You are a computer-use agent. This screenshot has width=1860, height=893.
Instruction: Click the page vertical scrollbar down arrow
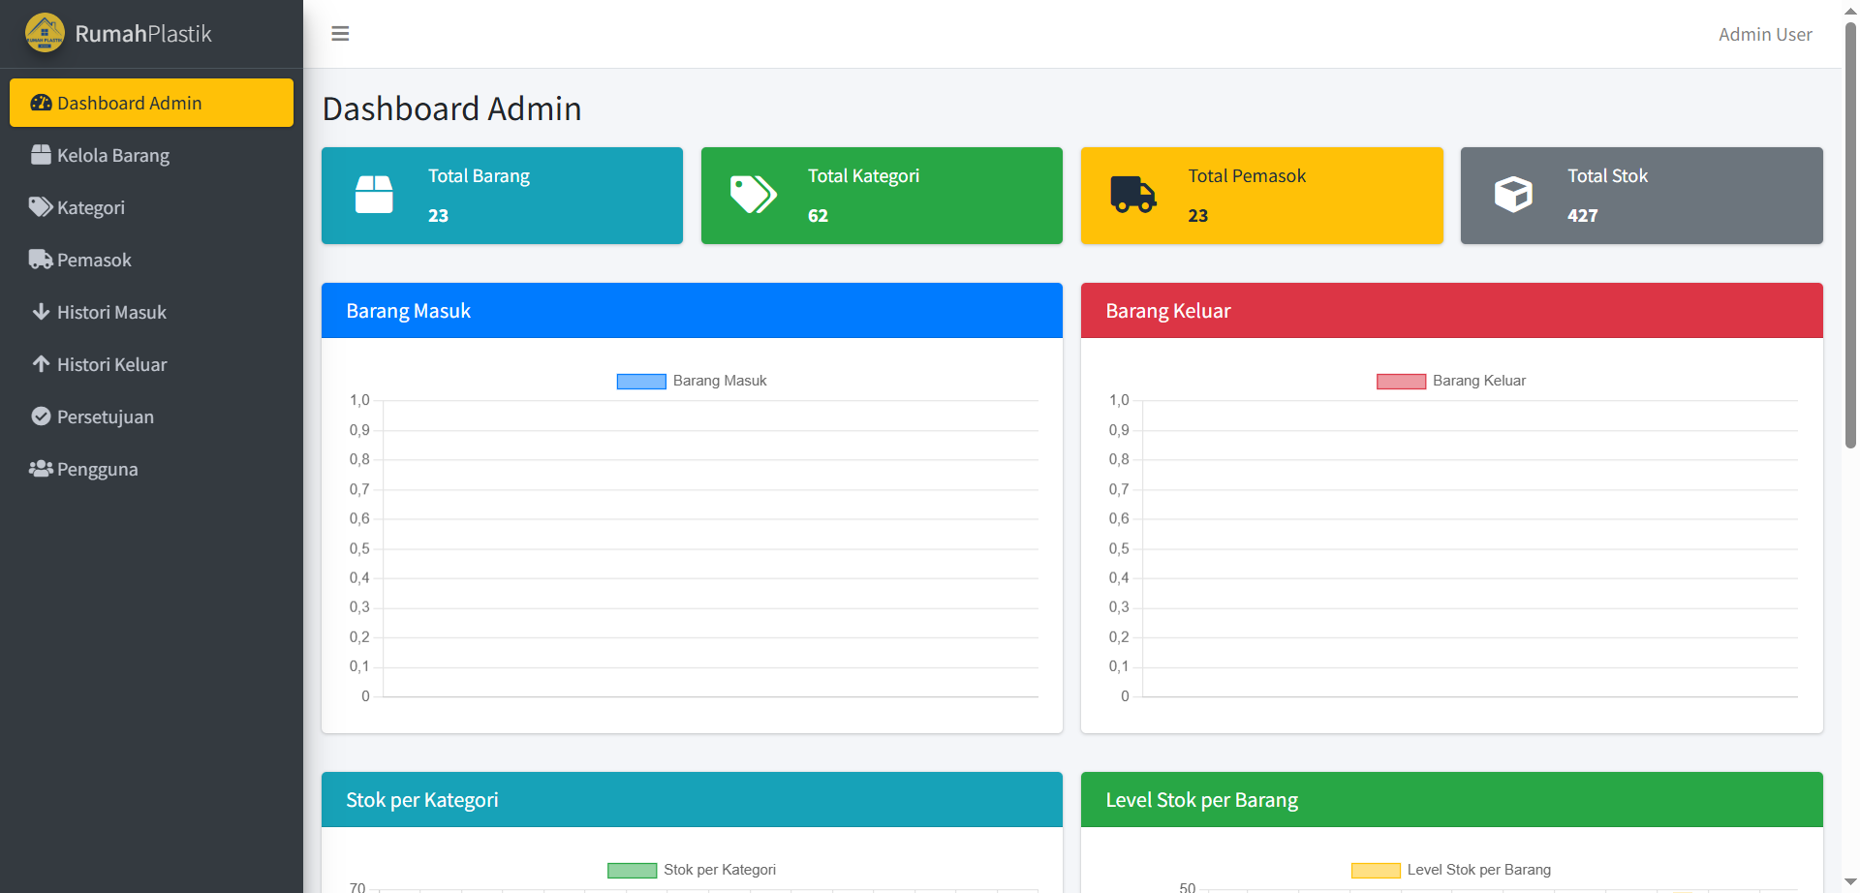[x=1850, y=882]
